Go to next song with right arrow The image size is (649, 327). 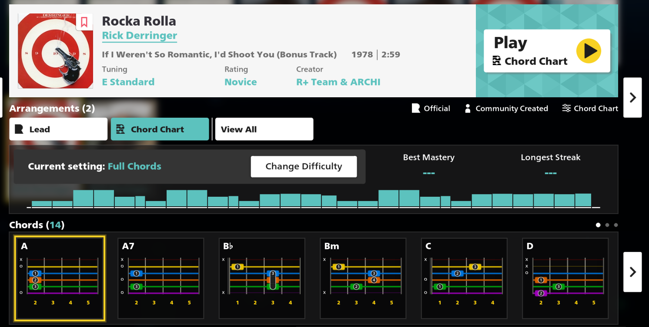[632, 98]
